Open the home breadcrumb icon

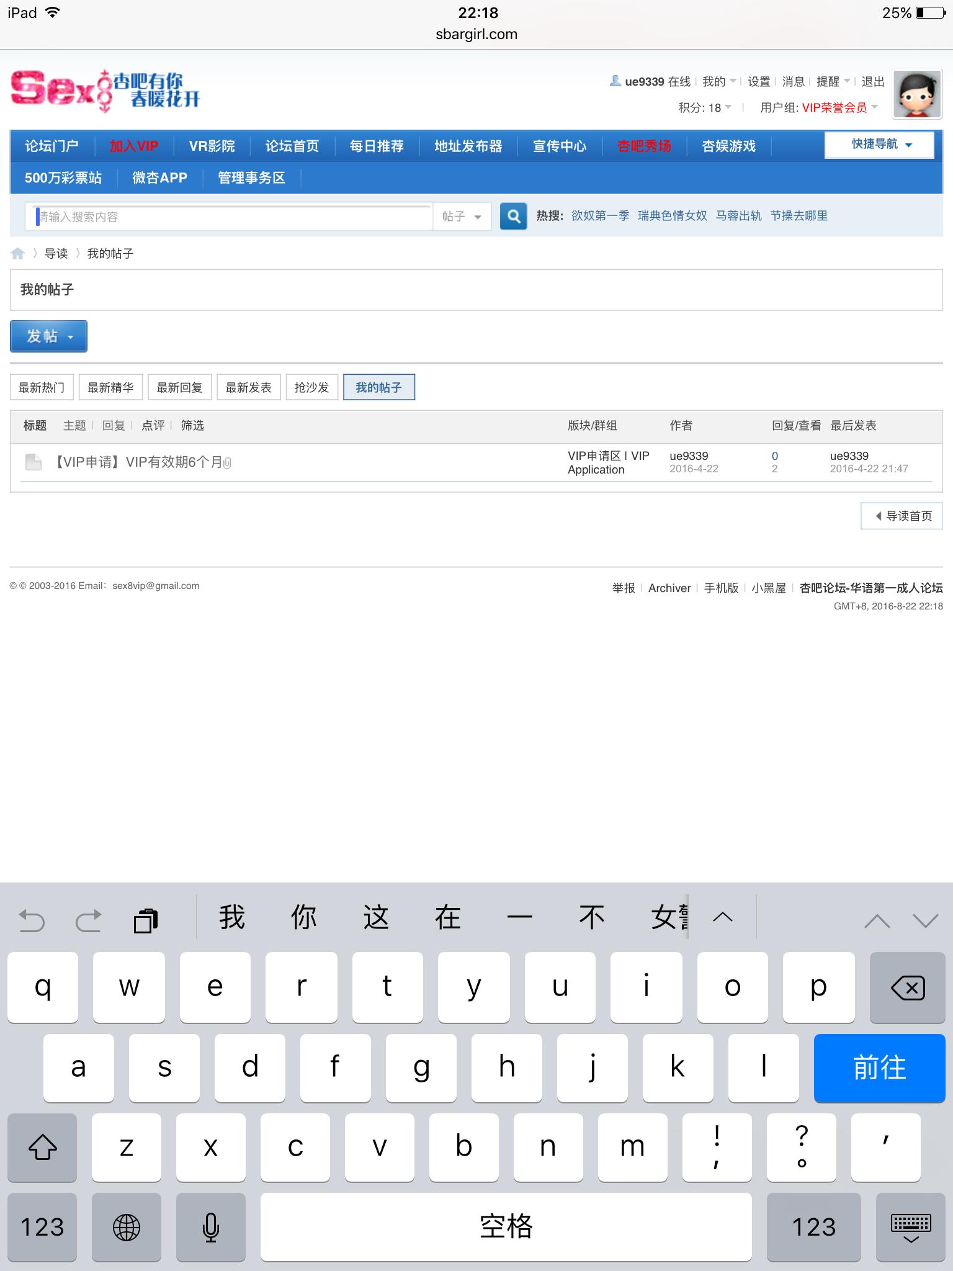coord(17,253)
